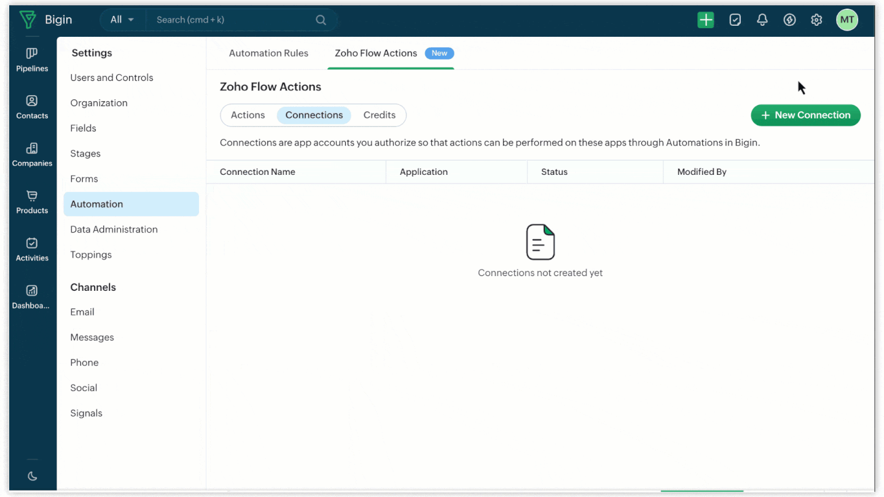
Task: Open Stages settings
Action: pyautogui.click(x=85, y=153)
